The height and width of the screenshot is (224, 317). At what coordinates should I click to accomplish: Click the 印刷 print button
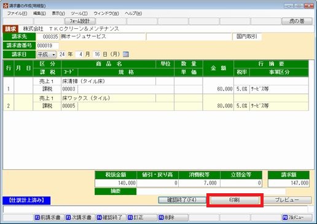point(235,200)
